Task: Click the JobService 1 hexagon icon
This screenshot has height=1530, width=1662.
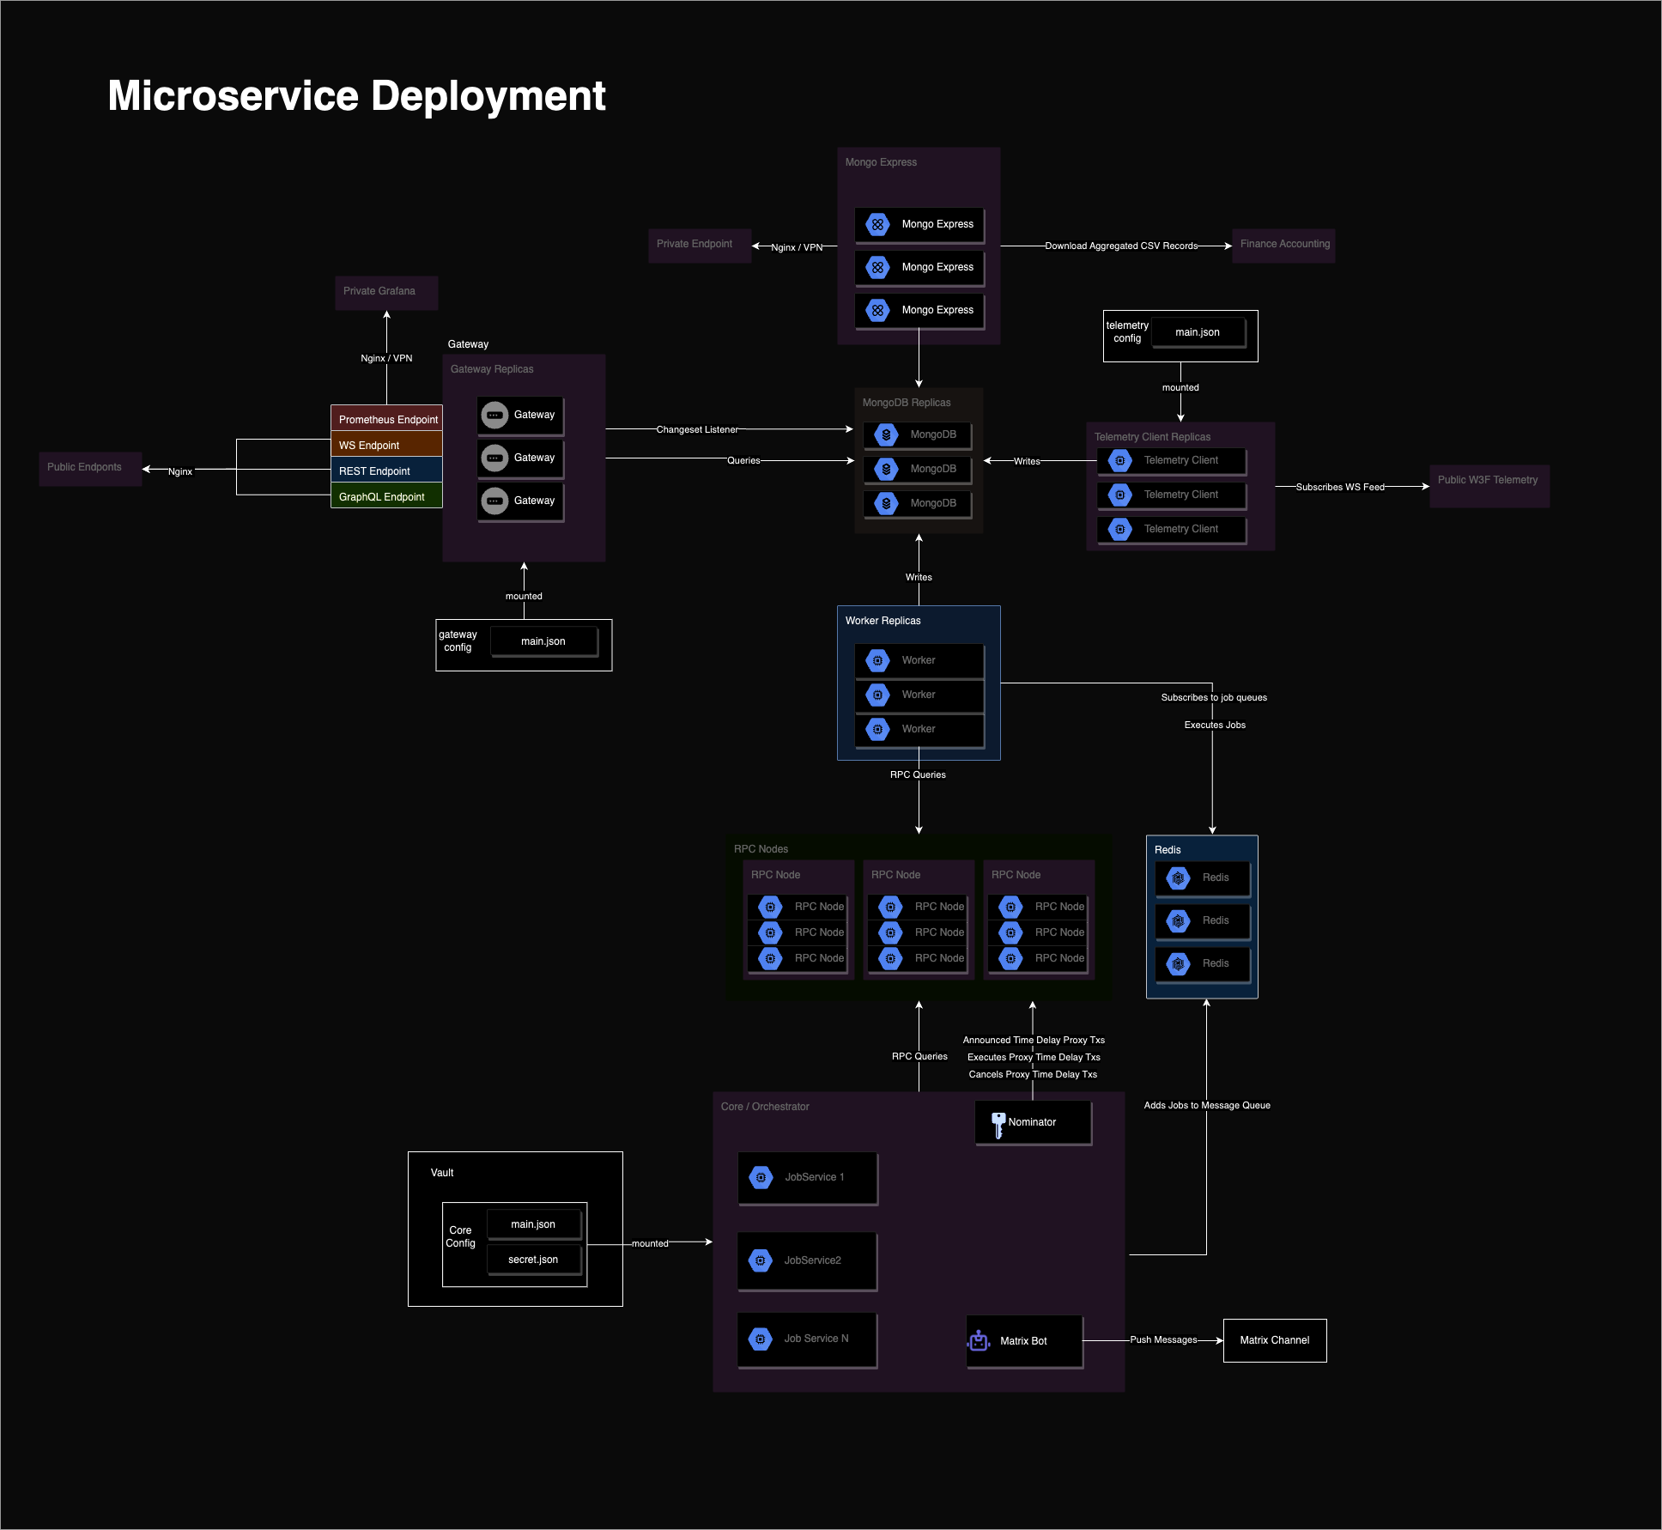Action: [761, 1177]
